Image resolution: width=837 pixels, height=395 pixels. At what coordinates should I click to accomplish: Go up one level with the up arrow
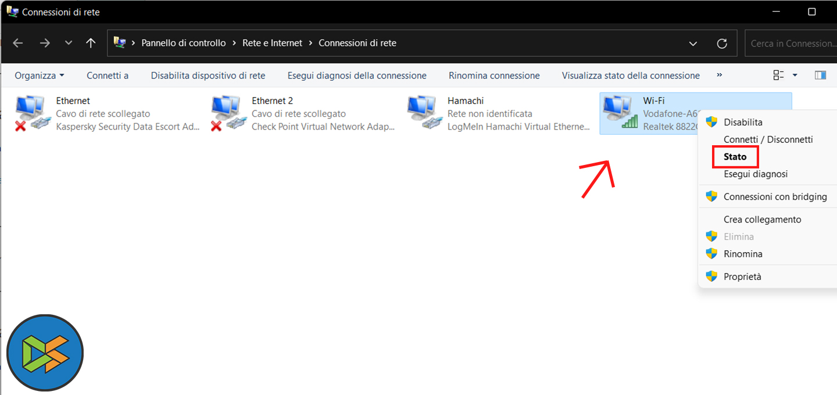pyautogui.click(x=91, y=43)
